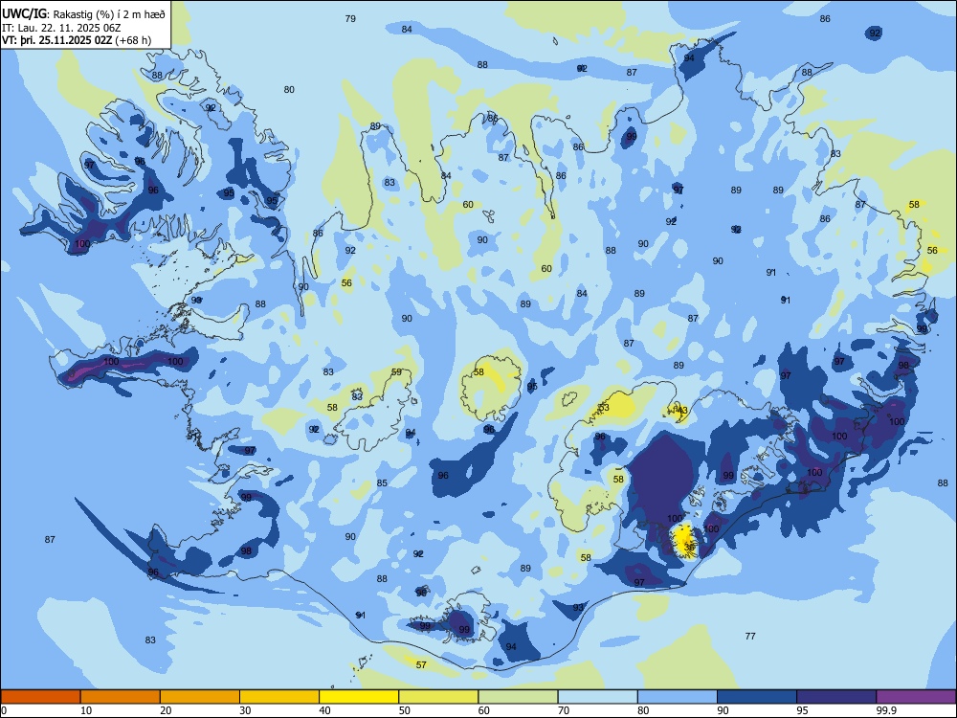Select the 10–20 orange legend swatch

tap(121, 697)
